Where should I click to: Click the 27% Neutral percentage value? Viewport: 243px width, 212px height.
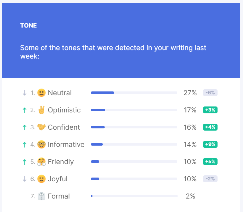click(x=190, y=93)
